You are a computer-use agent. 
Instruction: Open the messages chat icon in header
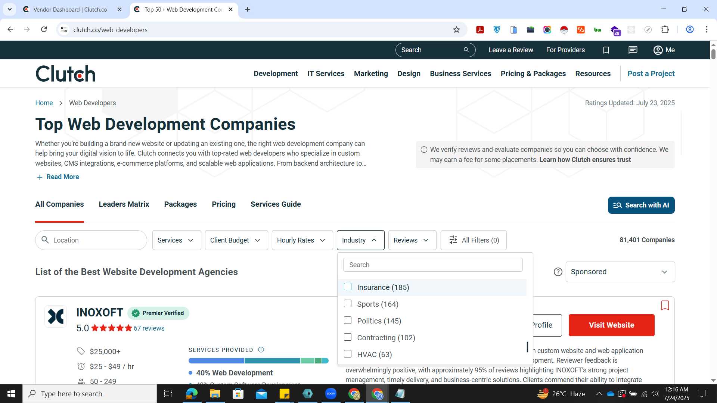coord(633,50)
